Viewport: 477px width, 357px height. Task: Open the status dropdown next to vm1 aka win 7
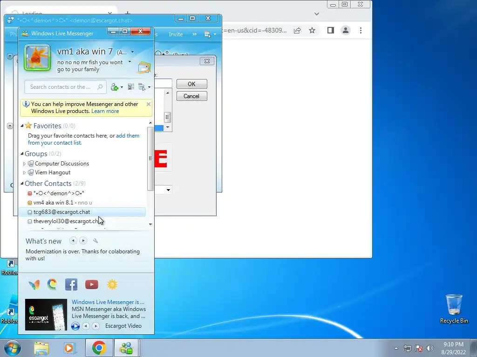tap(132, 52)
